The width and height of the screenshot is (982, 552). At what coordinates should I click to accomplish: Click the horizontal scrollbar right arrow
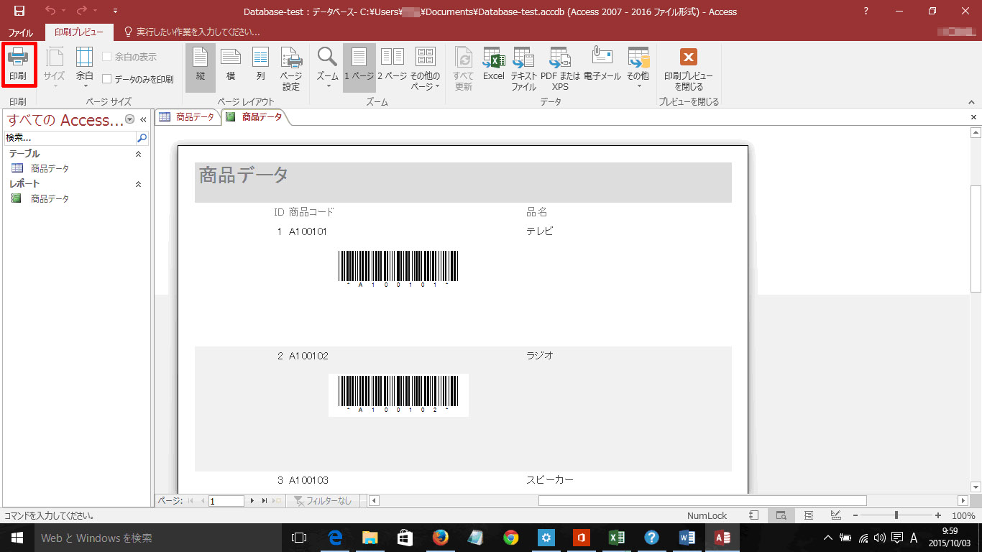coord(963,501)
